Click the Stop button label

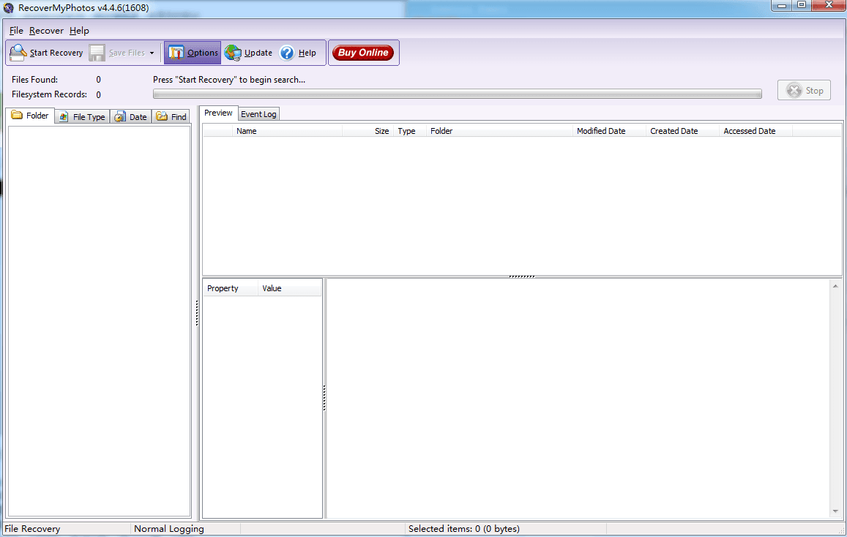815,91
